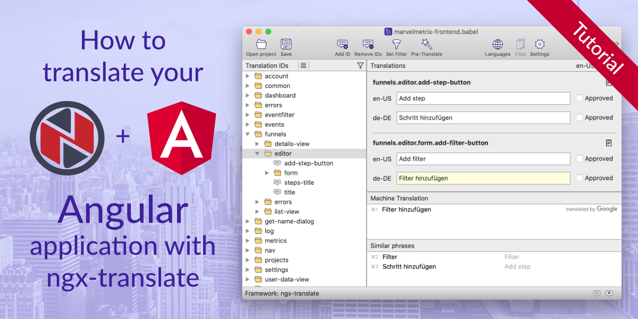638x319 pixels.
Task: Select the projects folder row
Action: click(304, 260)
